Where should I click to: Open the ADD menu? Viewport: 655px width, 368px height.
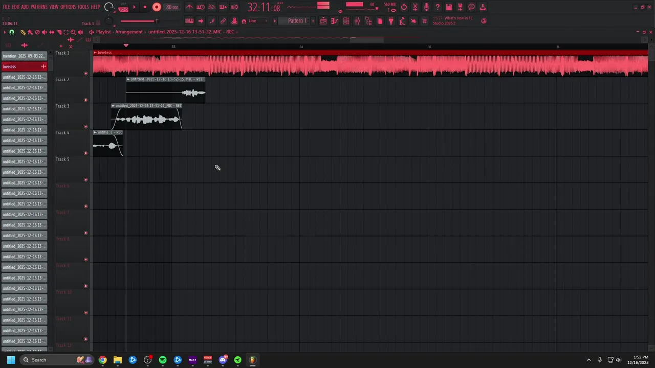[x=25, y=7]
